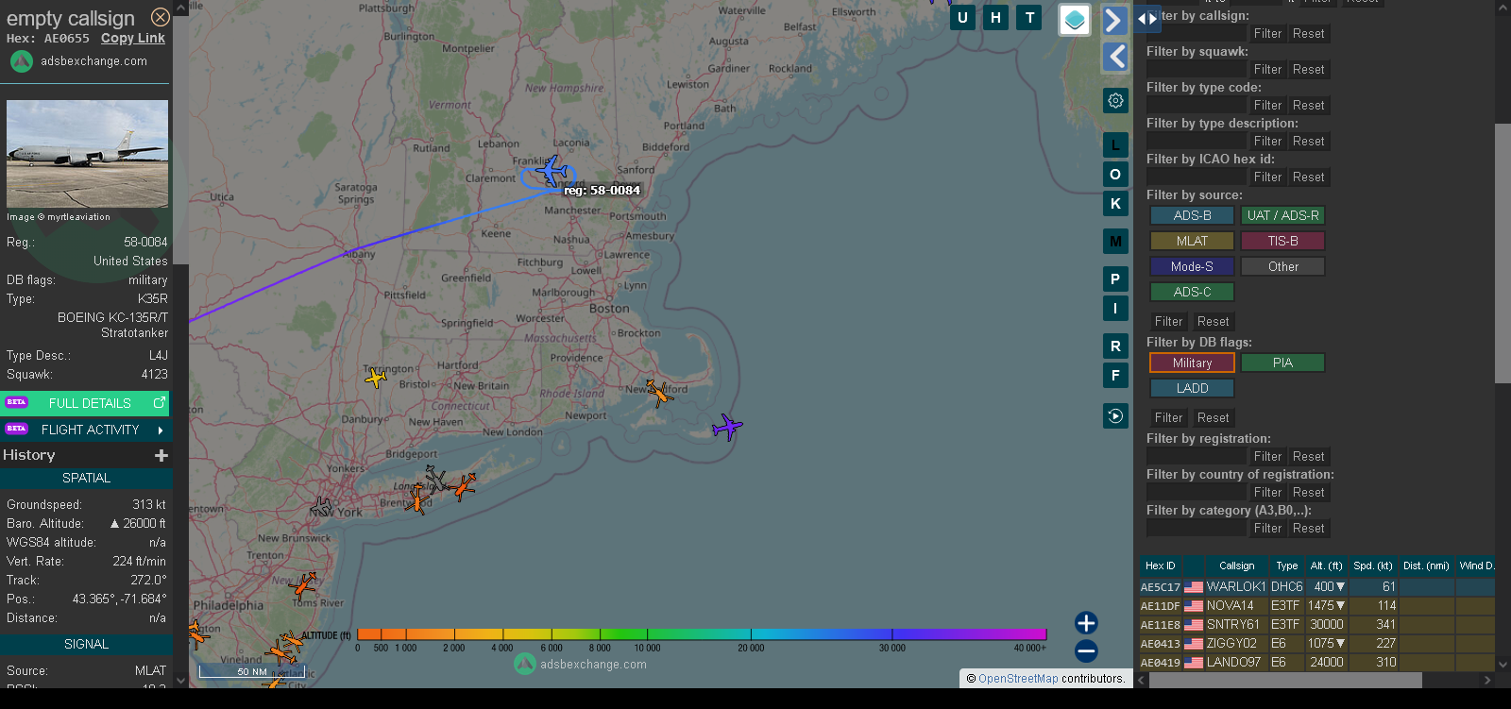Toggle the P map option button
This screenshot has width=1511, height=709.
[1115, 279]
